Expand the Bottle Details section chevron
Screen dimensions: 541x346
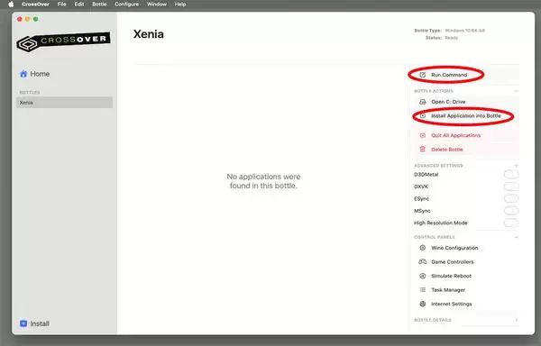516,320
